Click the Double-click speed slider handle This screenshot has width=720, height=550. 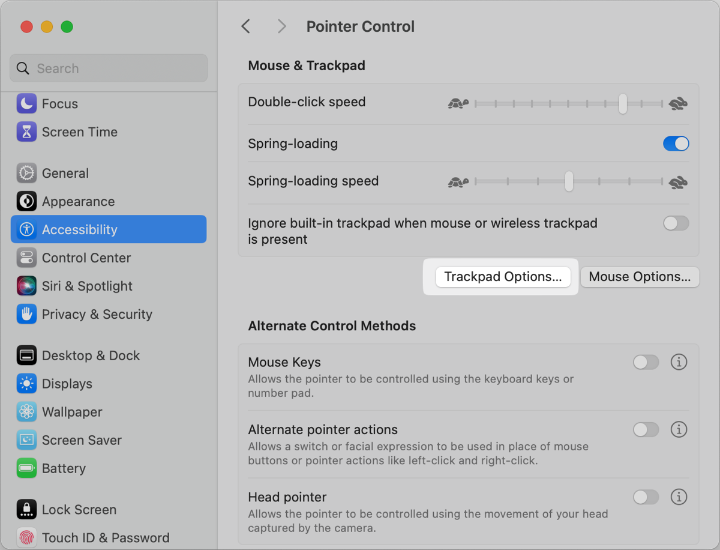623,104
